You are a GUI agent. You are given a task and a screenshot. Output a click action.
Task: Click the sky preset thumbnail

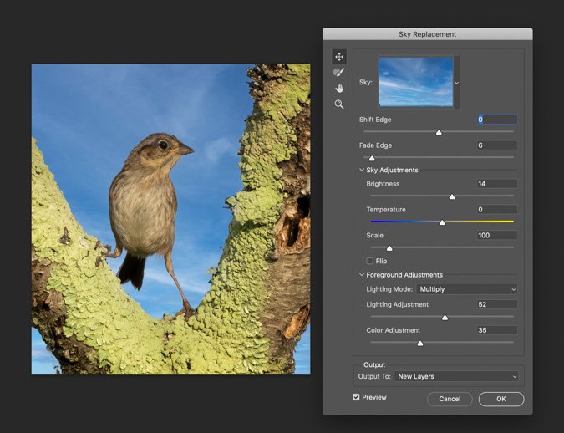tap(416, 82)
